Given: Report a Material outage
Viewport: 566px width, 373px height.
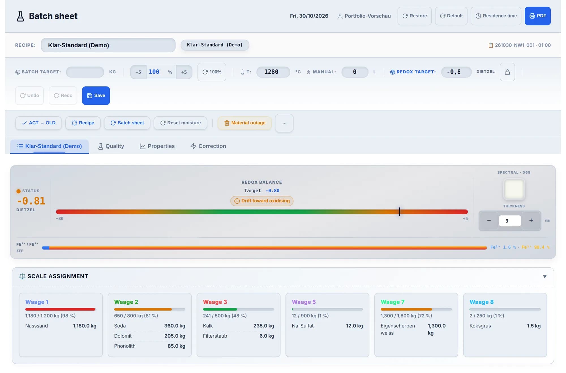Looking at the screenshot, I should 245,123.
